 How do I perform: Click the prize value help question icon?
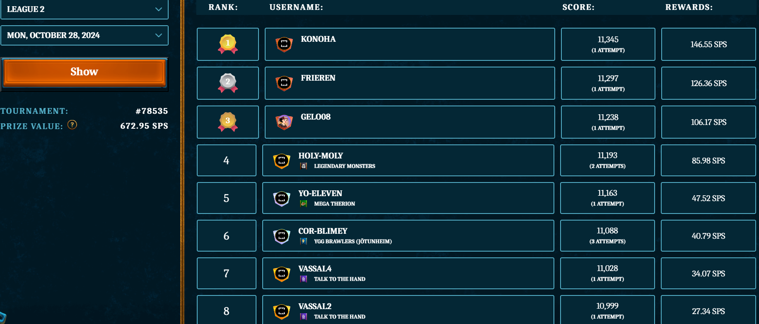click(x=72, y=125)
